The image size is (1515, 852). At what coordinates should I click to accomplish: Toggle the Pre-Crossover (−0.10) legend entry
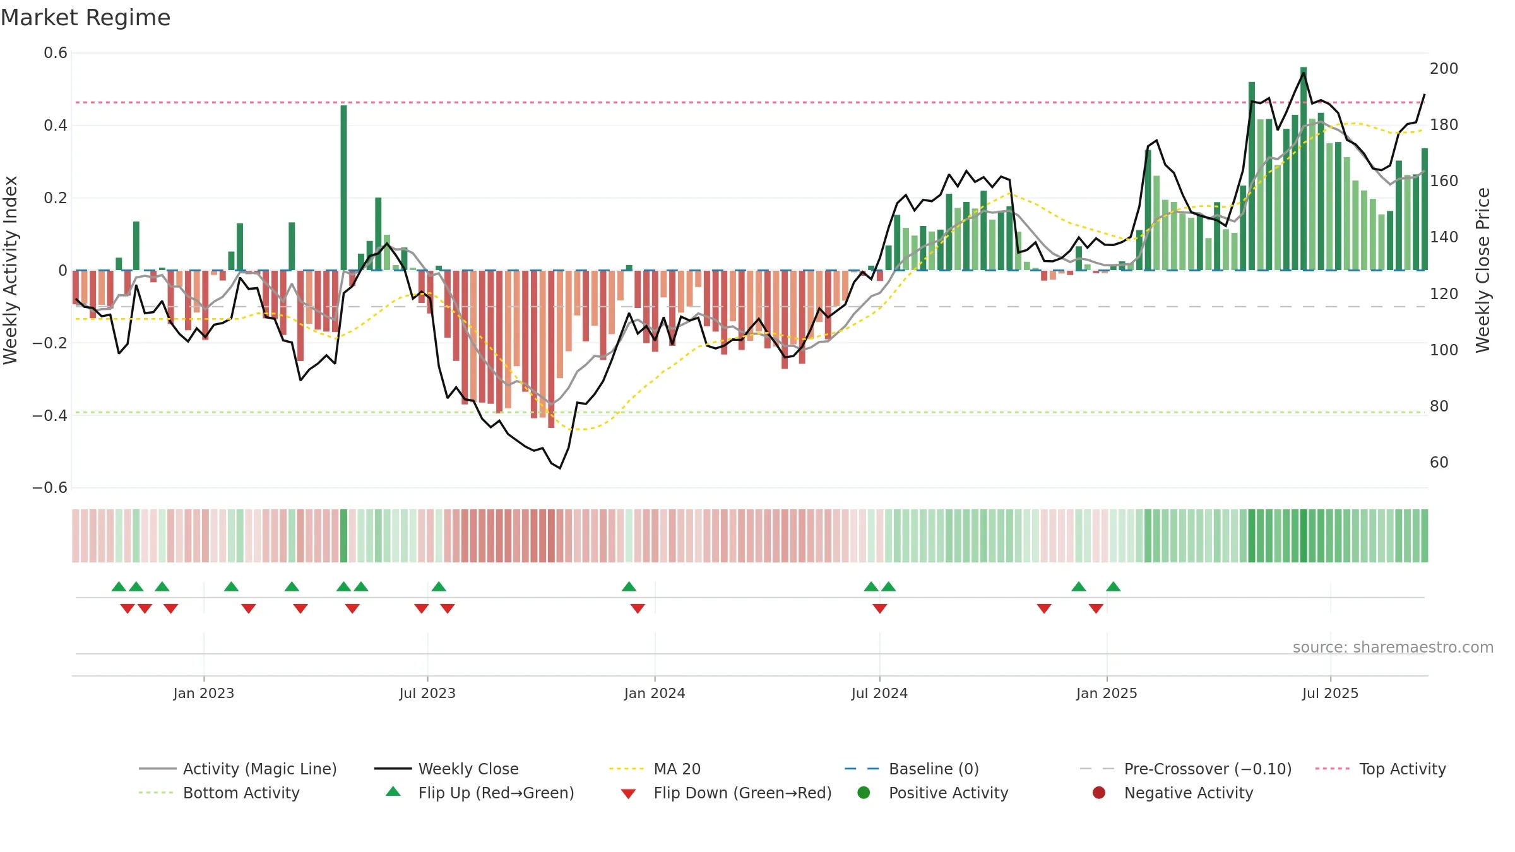(x=1185, y=769)
